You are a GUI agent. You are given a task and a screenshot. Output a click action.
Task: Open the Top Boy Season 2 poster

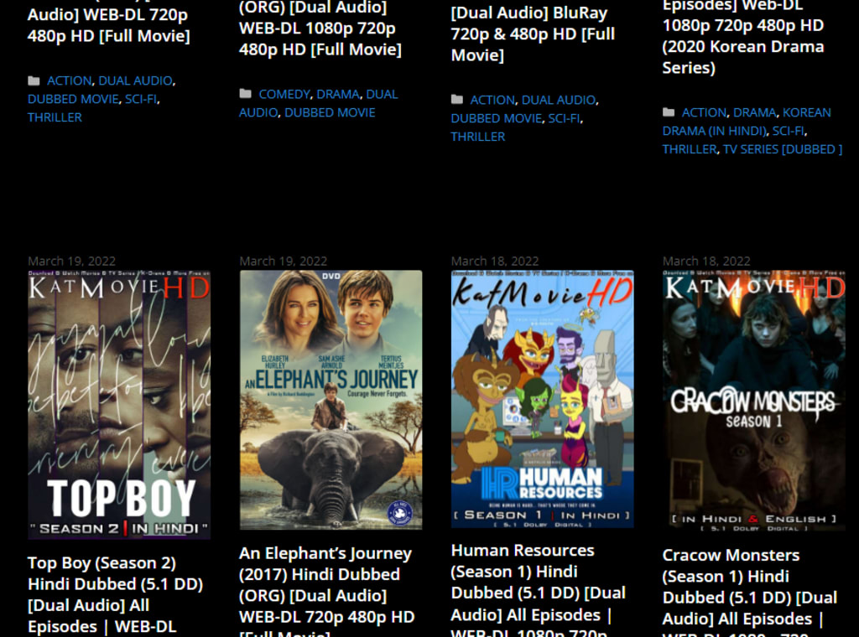[119, 405]
